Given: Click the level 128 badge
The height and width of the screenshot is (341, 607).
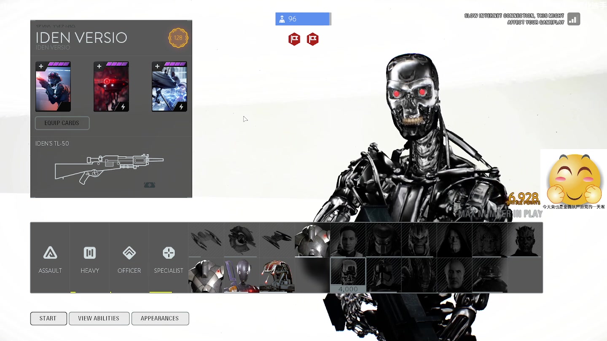Looking at the screenshot, I should [x=178, y=38].
